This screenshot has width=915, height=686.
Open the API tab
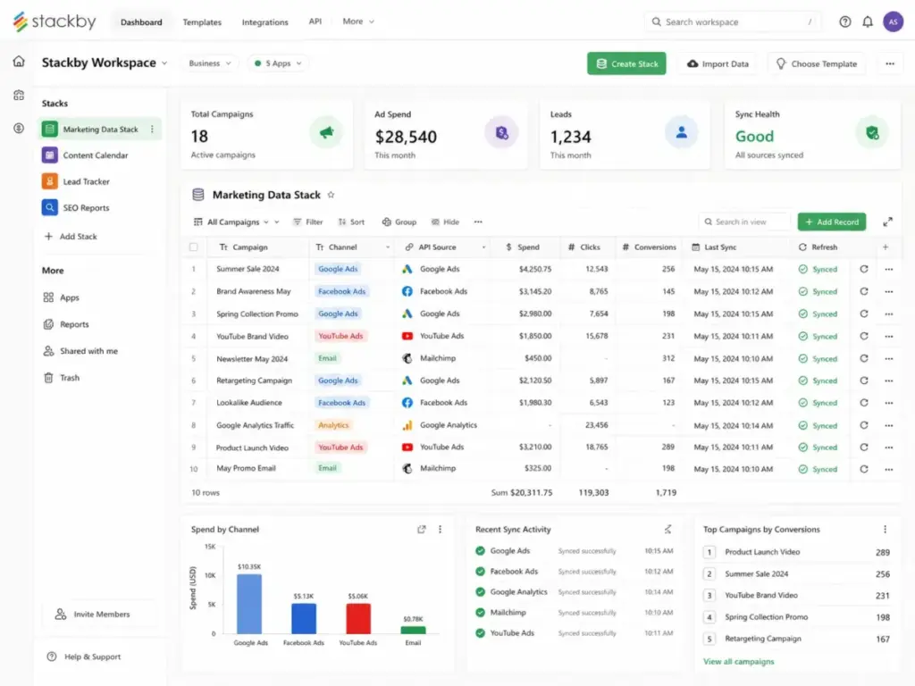[x=315, y=21]
